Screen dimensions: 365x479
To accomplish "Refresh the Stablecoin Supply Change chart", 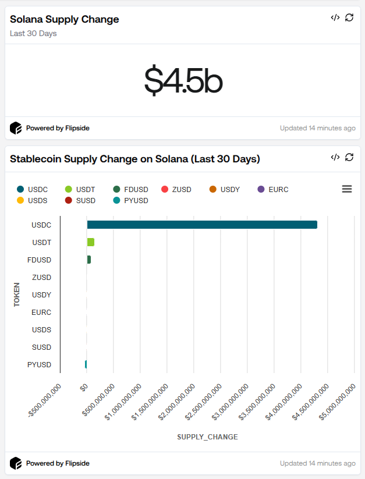I will (x=349, y=157).
